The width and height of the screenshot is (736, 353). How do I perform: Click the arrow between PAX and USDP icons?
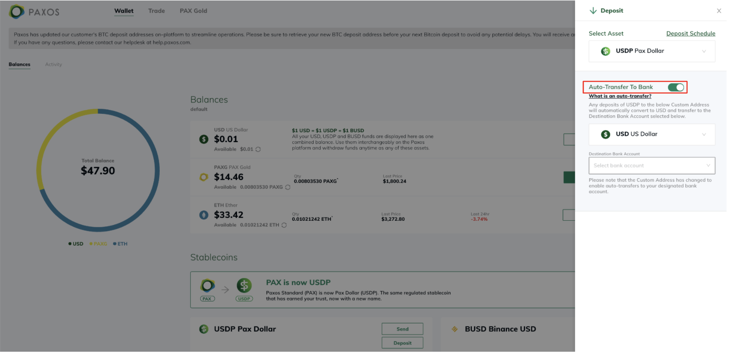(226, 290)
